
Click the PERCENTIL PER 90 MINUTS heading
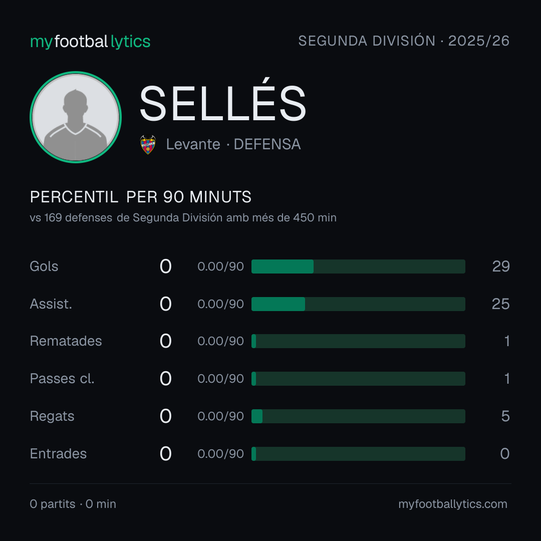141,197
